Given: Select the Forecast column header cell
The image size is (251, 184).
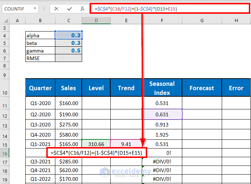Looking at the screenshot, I should point(201,88).
